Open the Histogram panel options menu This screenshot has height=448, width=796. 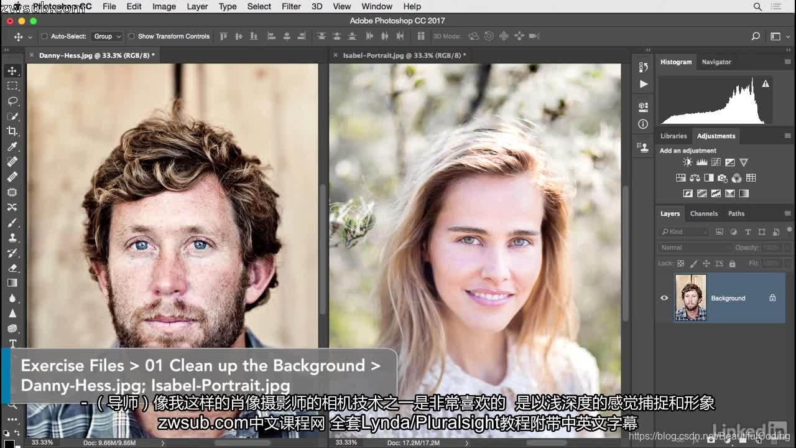tap(787, 62)
